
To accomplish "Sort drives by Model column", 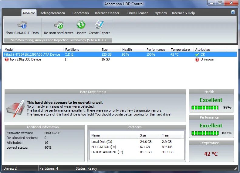I will point(33,50).
